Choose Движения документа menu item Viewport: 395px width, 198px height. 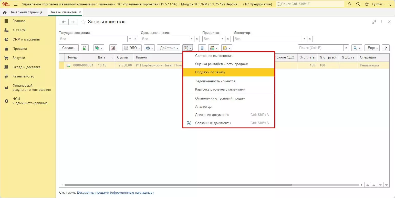pyautogui.click(x=228, y=115)
